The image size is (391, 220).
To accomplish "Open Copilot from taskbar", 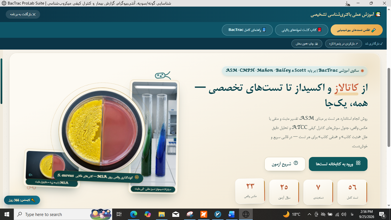I will 148,214.
